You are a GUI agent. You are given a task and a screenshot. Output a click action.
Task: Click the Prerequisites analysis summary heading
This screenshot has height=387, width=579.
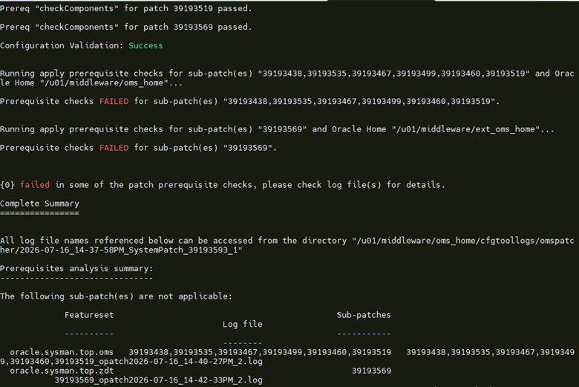[x=76, y=269]
